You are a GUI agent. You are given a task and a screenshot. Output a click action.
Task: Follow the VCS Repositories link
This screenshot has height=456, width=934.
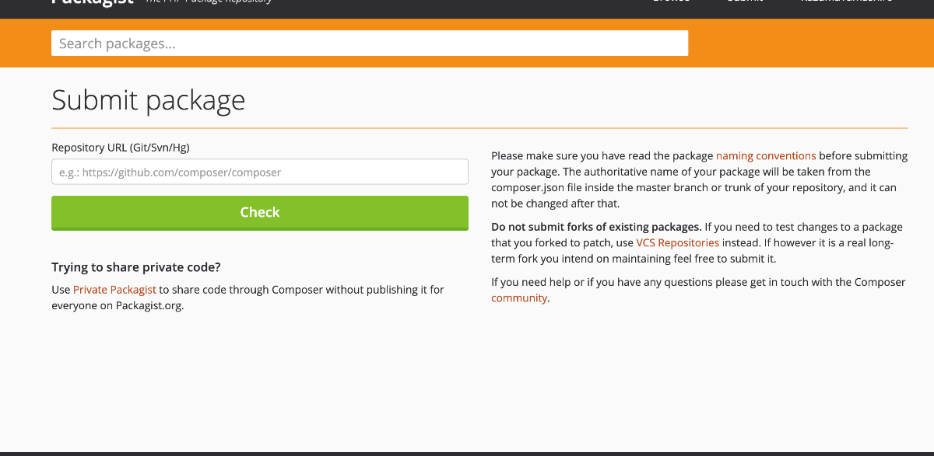677,243
